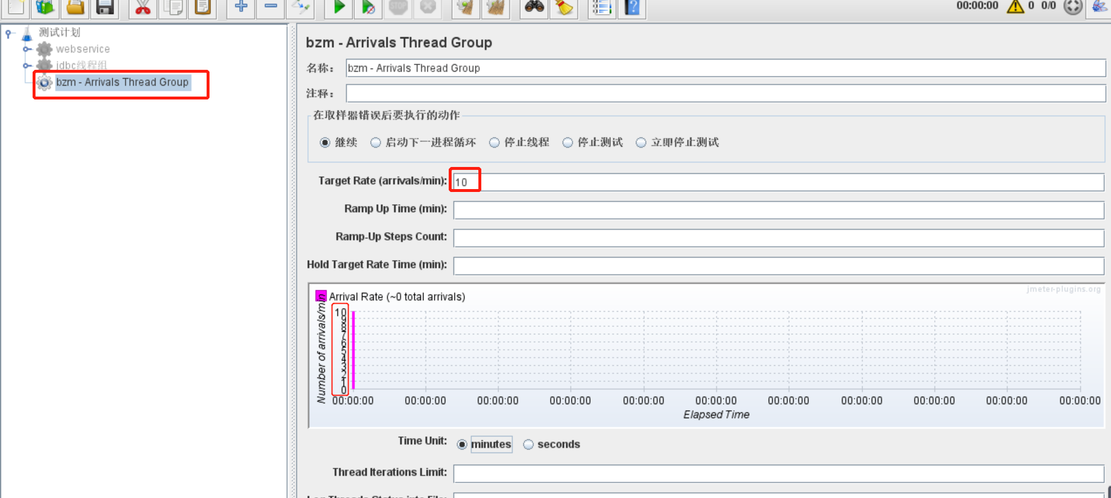The image size is (1111, 498).
Task: Collapse all nodes with minus icon
Action: coord(271,7)
